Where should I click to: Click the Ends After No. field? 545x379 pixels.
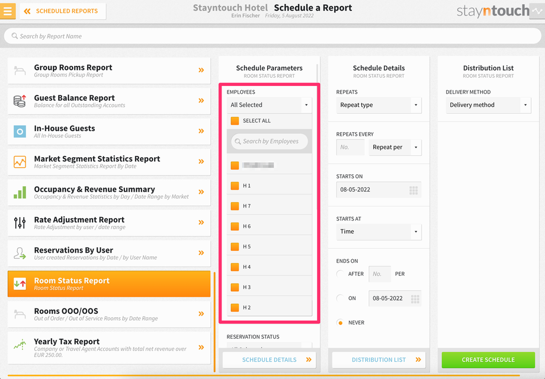pos(380,274)
